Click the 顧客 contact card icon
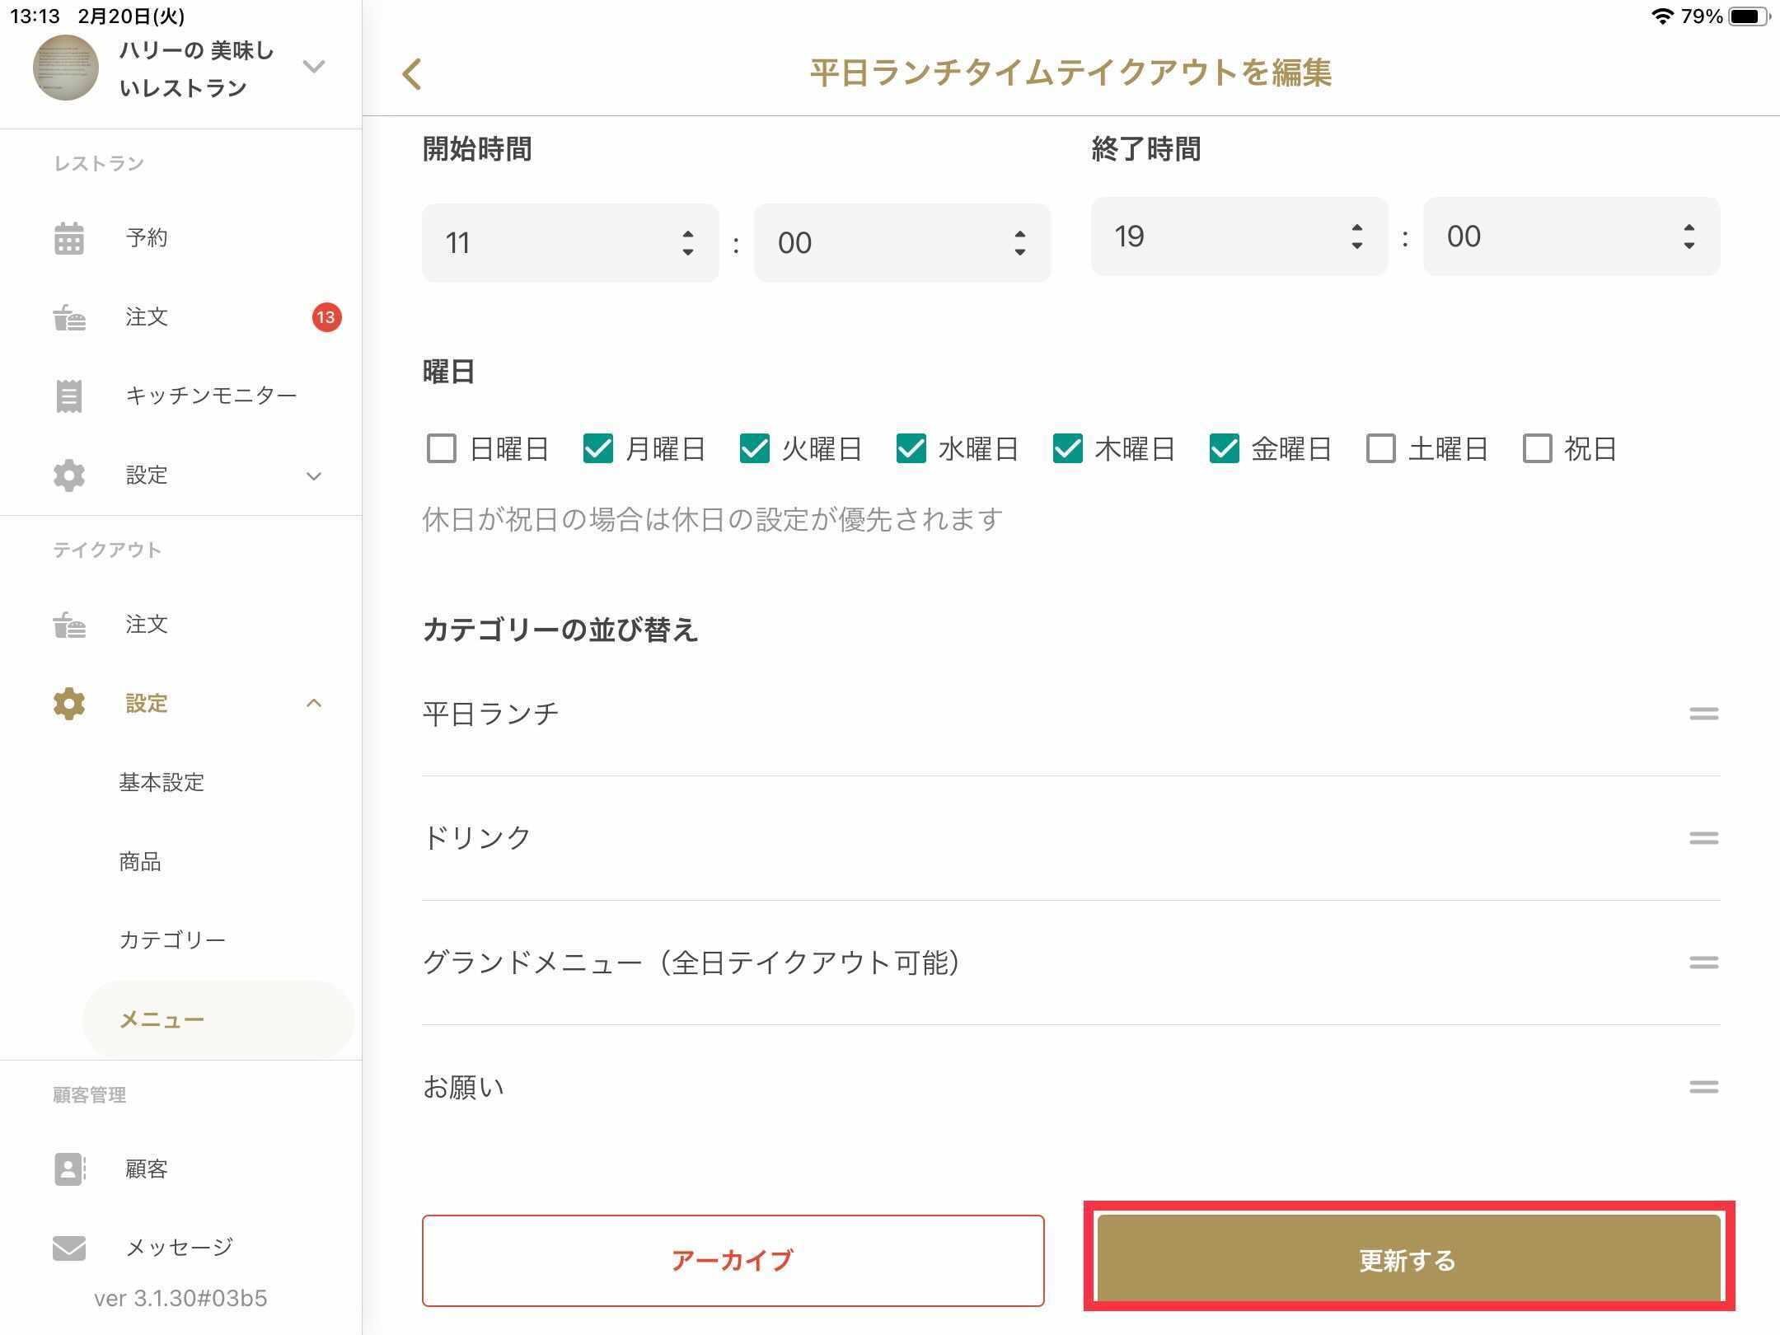The width and height of the screenshot is (1780, 1335). pos(69,1169)
